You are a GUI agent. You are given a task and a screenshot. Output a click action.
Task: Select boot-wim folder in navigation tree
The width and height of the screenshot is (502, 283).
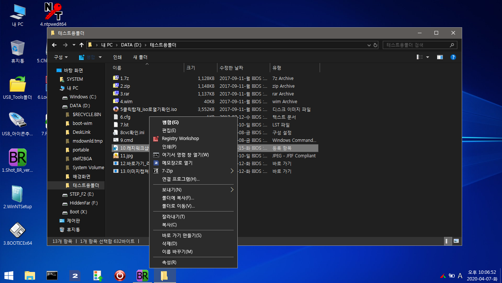pos(82,123)
